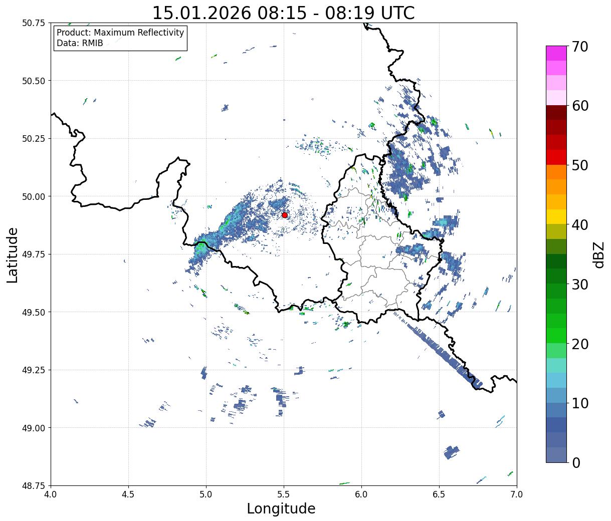Click the bright green colorbar segment above 20

pyautogui.click(x=556, y=336)
